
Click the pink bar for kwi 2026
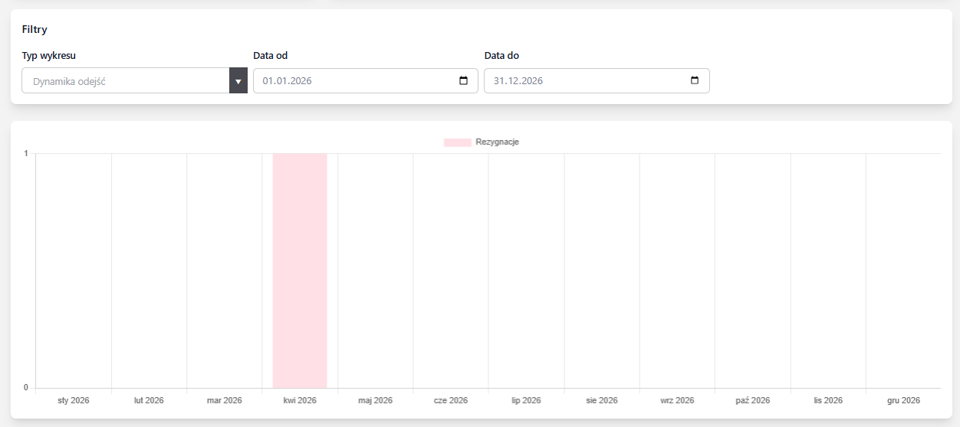300,270
